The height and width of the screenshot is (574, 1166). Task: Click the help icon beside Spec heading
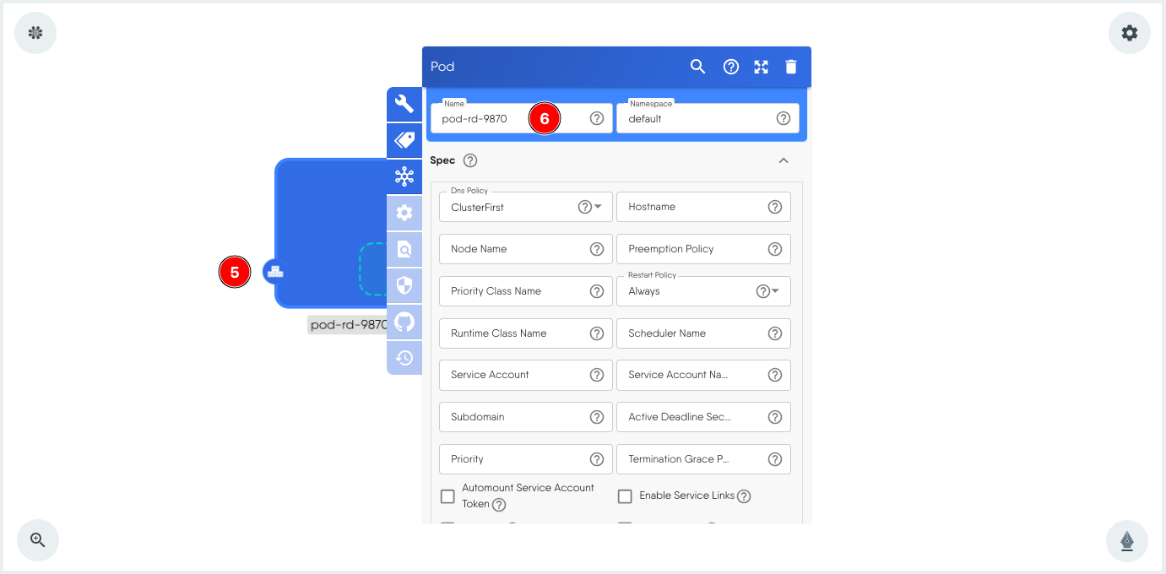[x=470, y=160]
